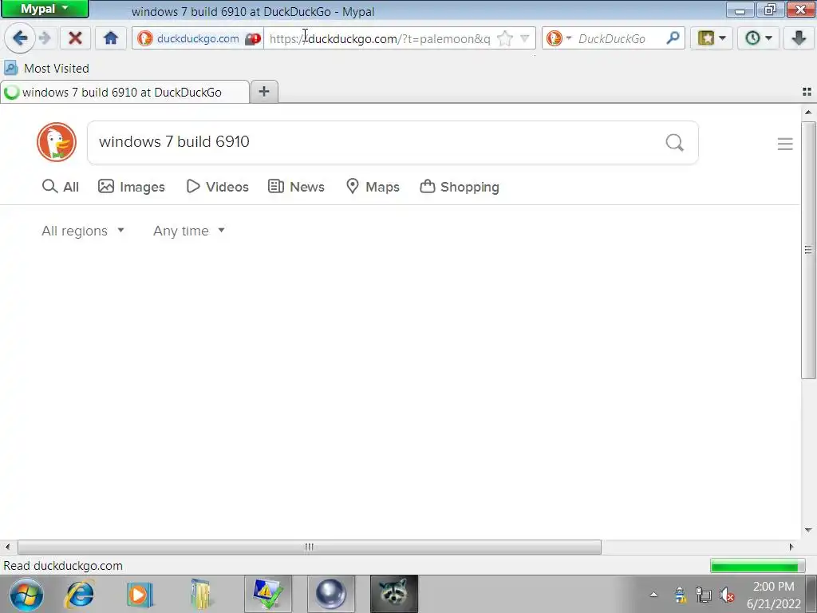Open the file folders taskbar icon
The image size is (817, 613).
point(200,594)
